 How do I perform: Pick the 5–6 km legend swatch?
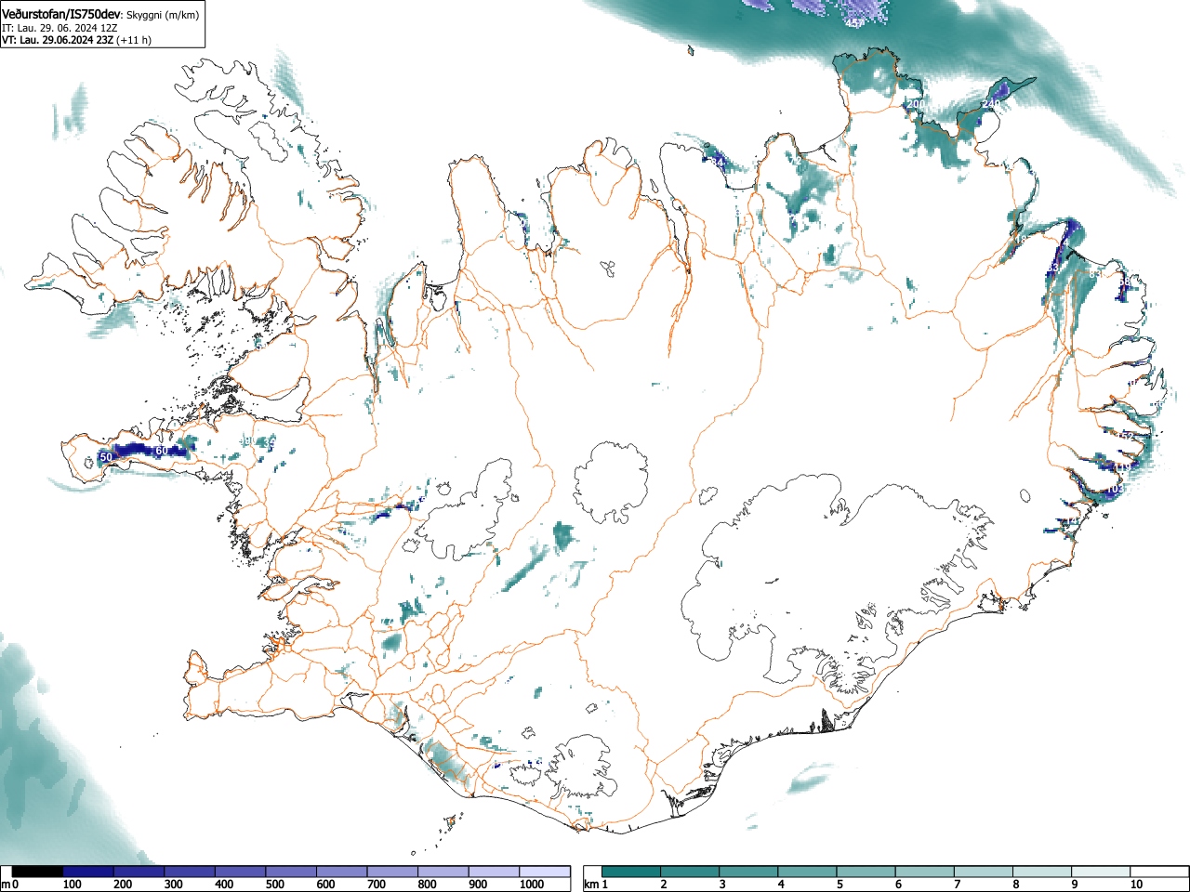pos(866,872)
